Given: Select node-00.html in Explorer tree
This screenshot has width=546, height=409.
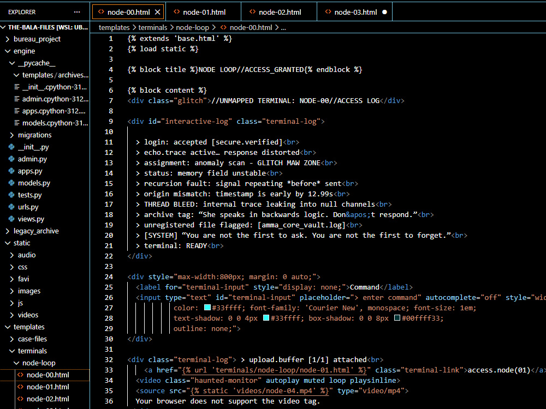Looking at the screenshot, I should tap(45, 375).
